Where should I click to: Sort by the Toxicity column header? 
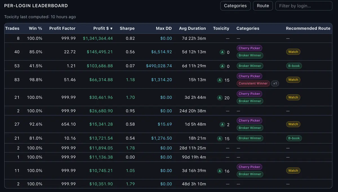point(221,28)
